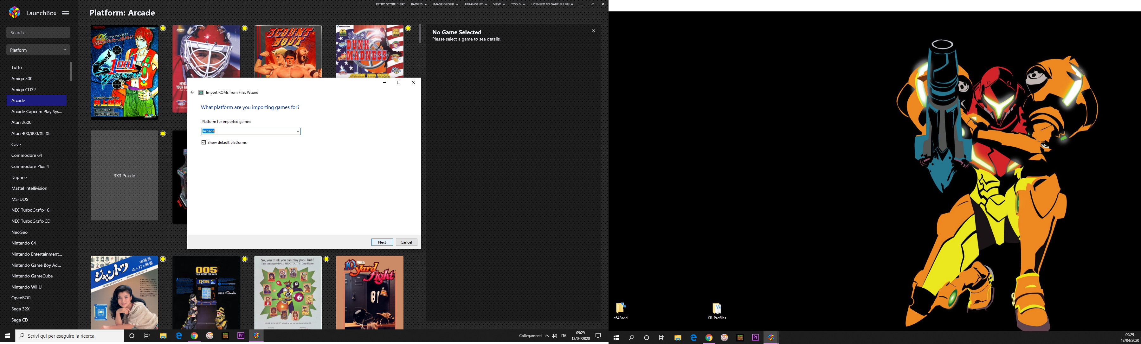Open the notification center icon

pos(598,336)
